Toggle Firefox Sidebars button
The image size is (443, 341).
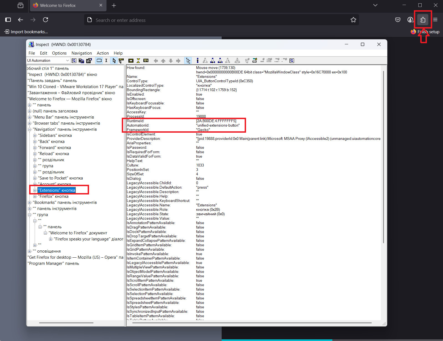click(x=8, y=20)
